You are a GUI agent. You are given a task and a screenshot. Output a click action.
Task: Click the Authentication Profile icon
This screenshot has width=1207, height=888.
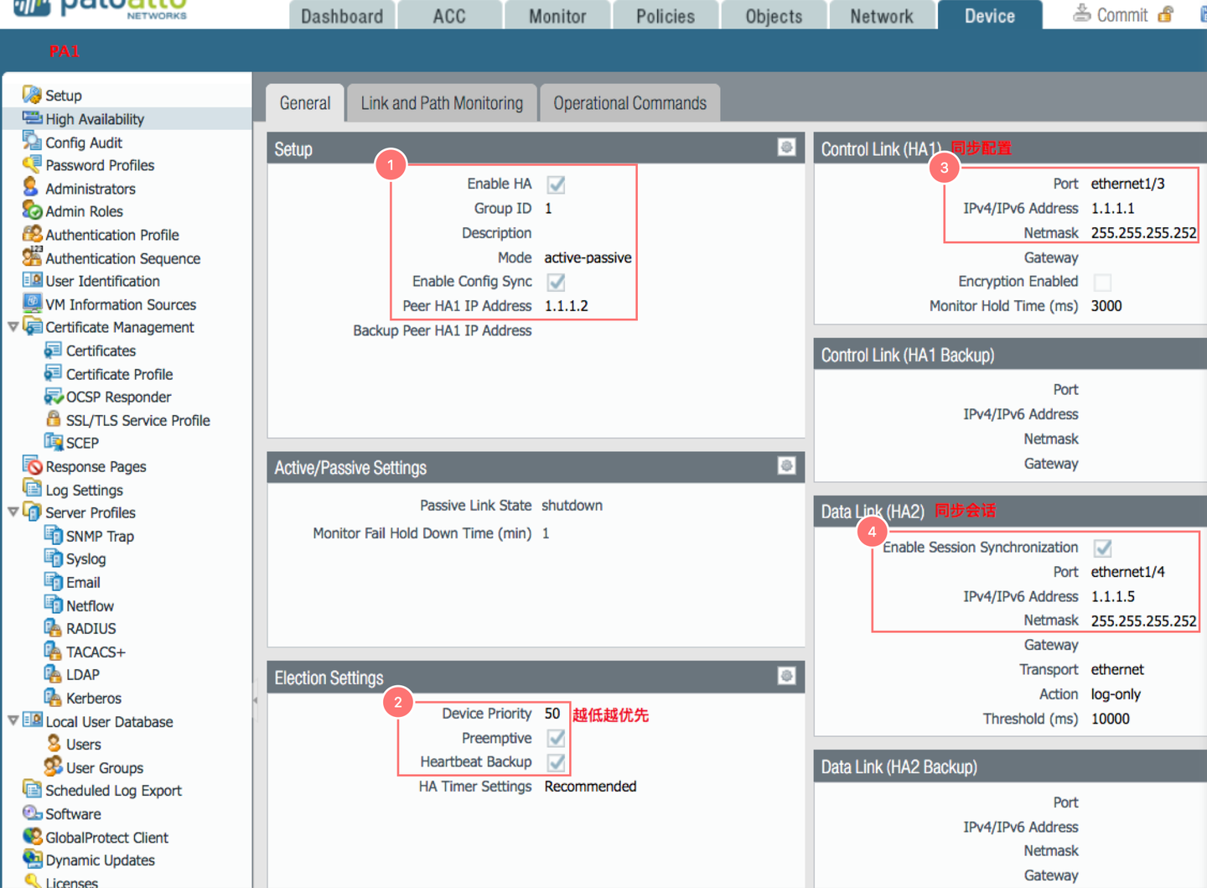(32, 234)
